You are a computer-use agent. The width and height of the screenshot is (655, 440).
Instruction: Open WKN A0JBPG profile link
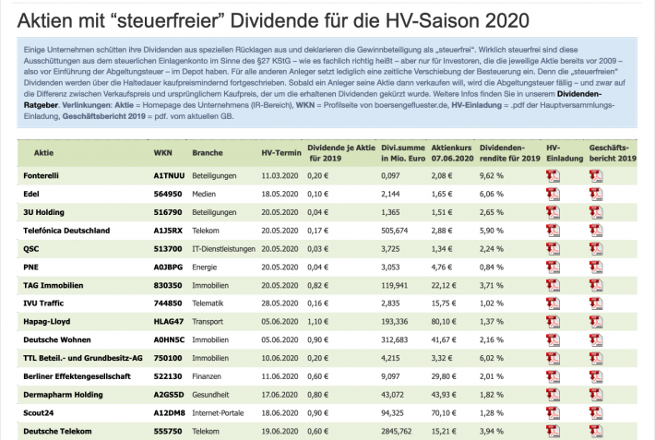pyautogui.click(x=168, y=267)
